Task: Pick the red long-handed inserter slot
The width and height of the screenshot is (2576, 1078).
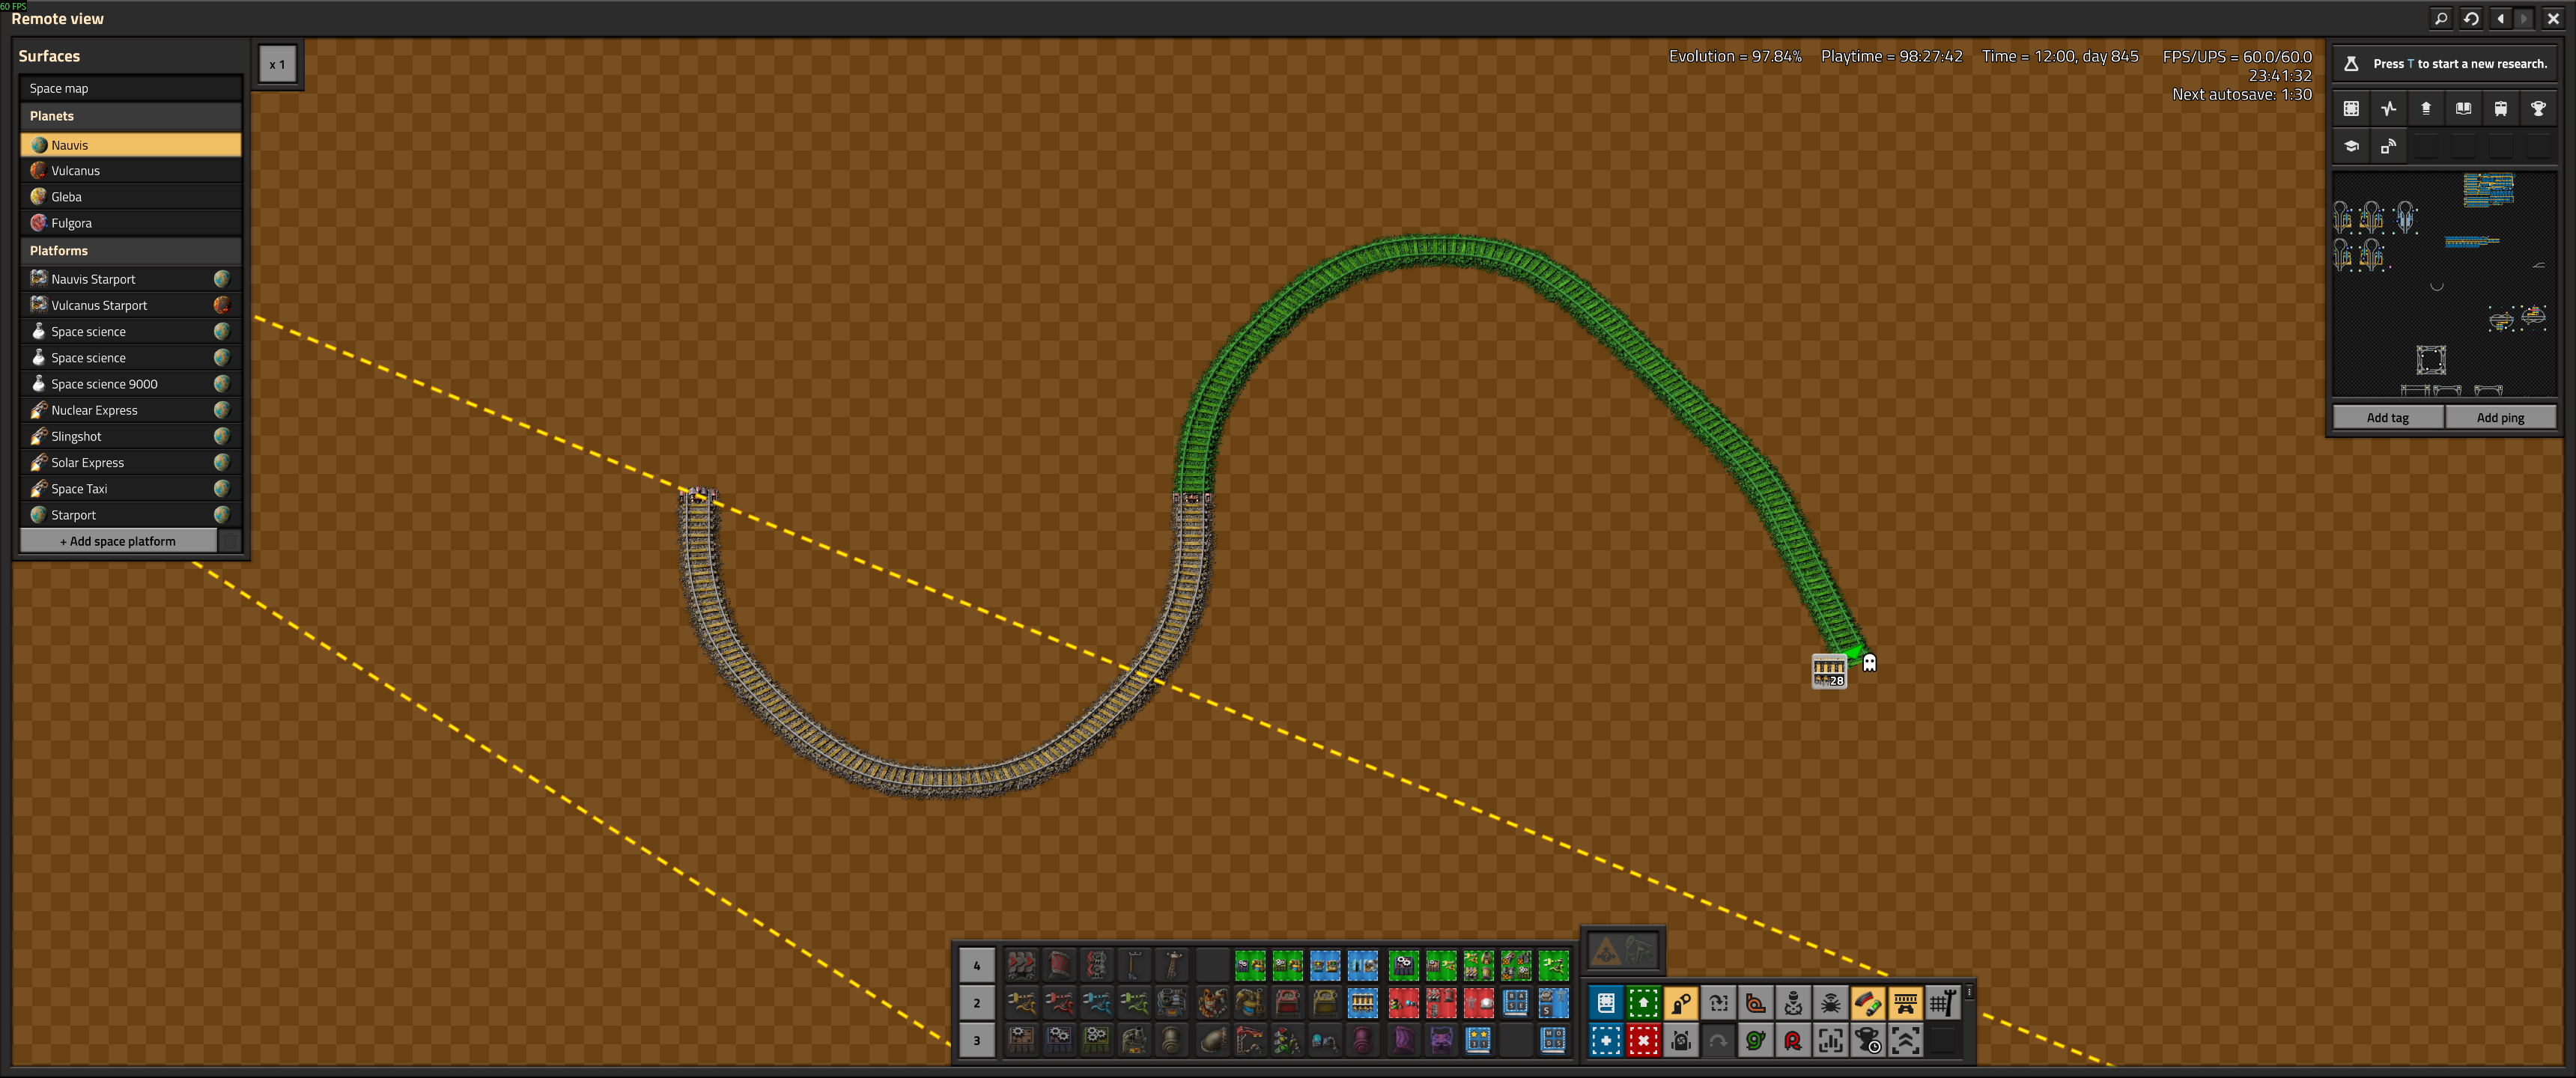Action: 1059,1002
